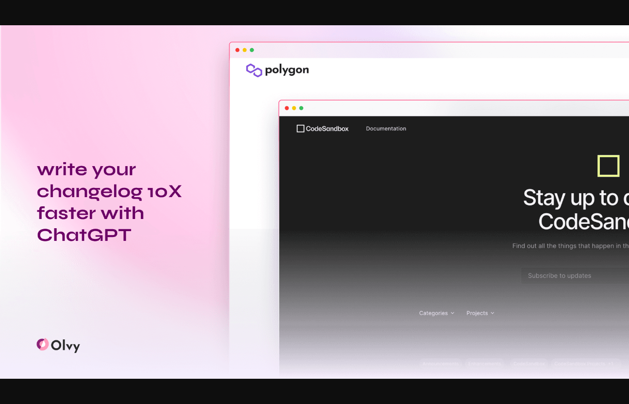Click the red close dot on the CodeSandbox window

(287, 108)
